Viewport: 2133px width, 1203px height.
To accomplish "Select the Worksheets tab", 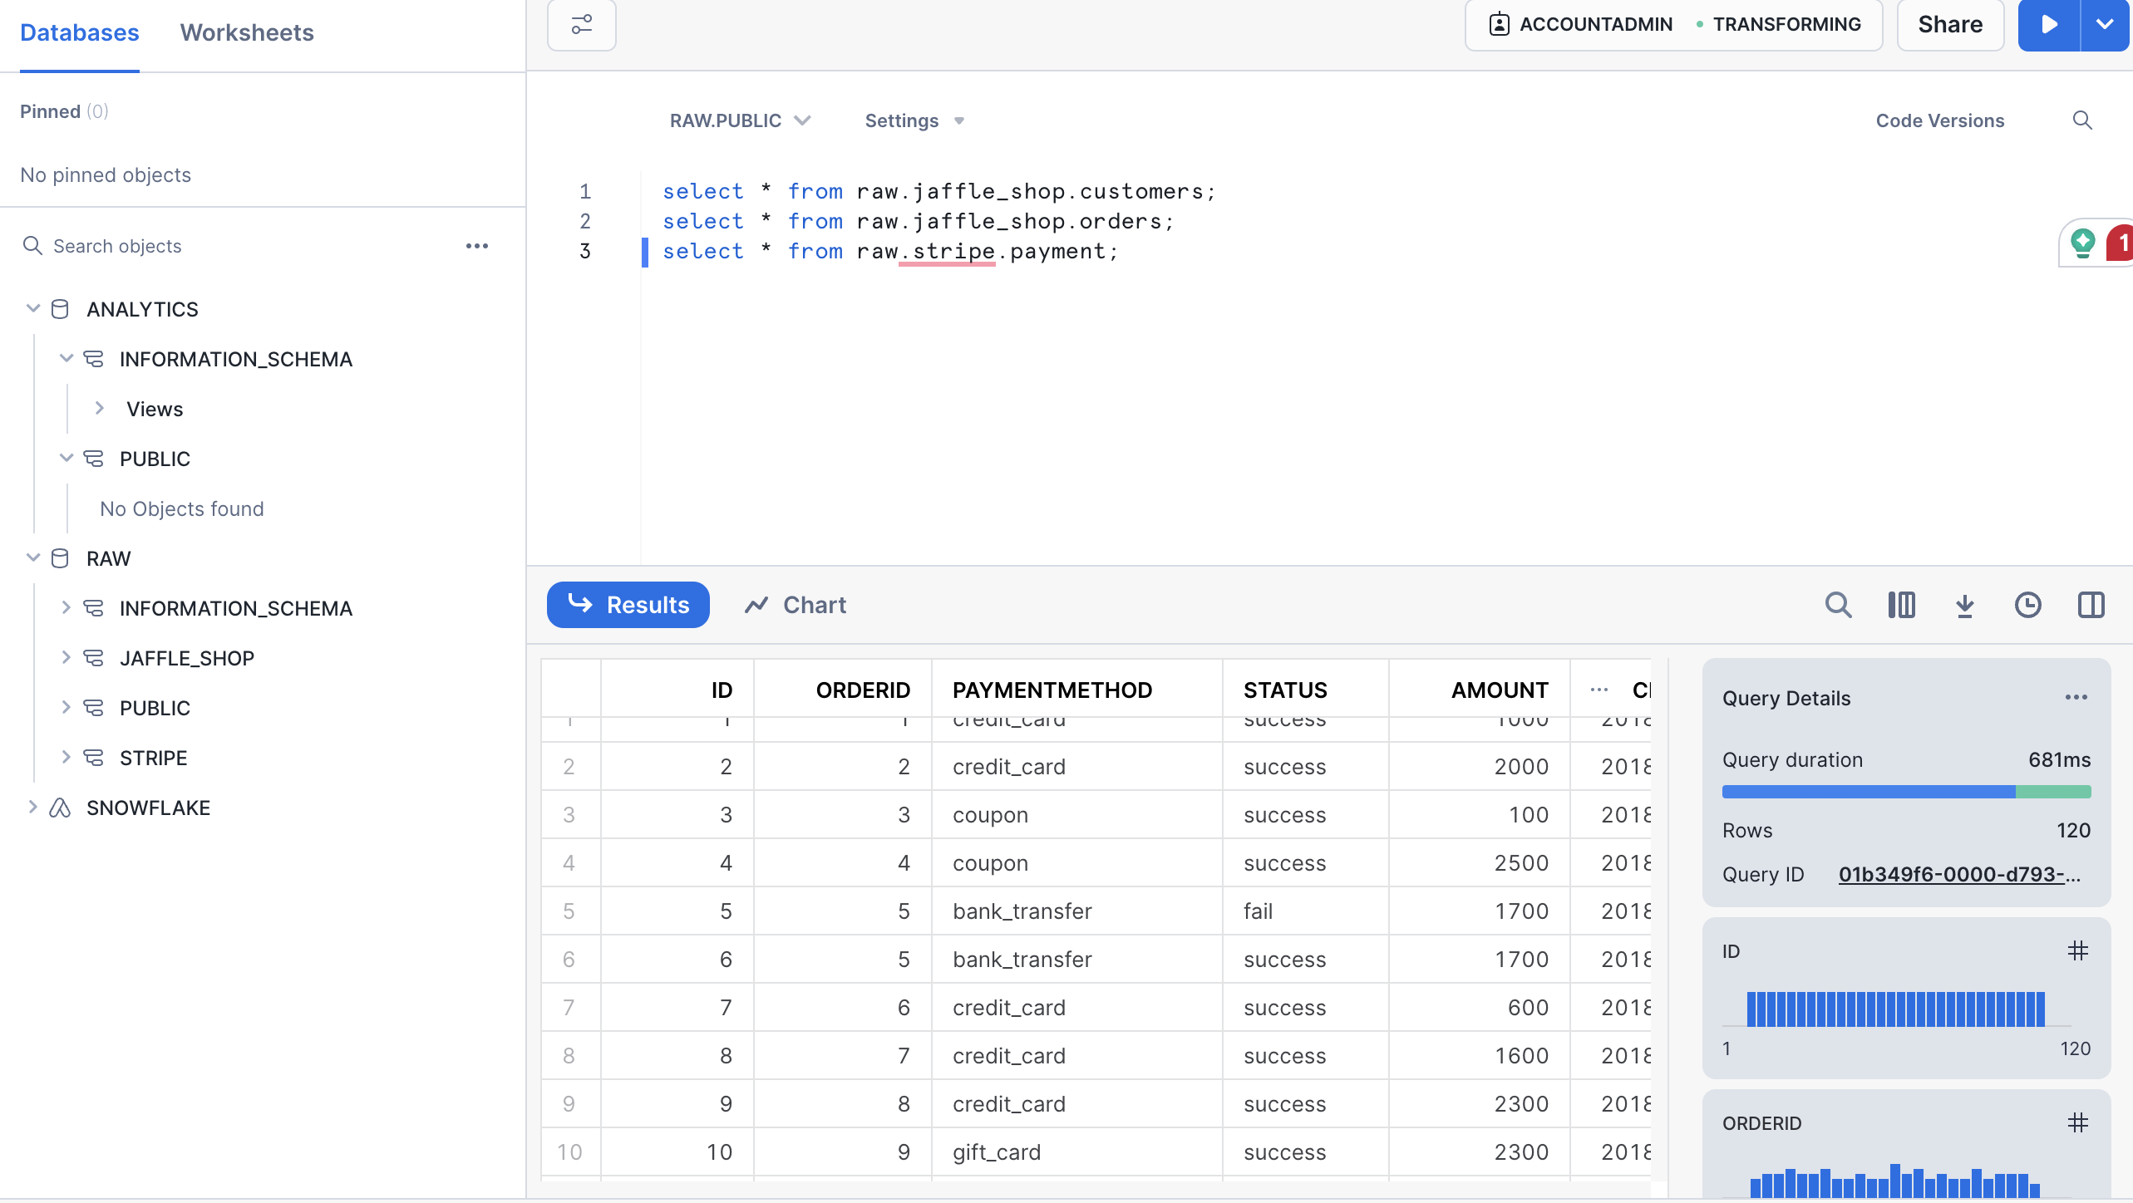I will pyautogui.click(x=246, y=32).
